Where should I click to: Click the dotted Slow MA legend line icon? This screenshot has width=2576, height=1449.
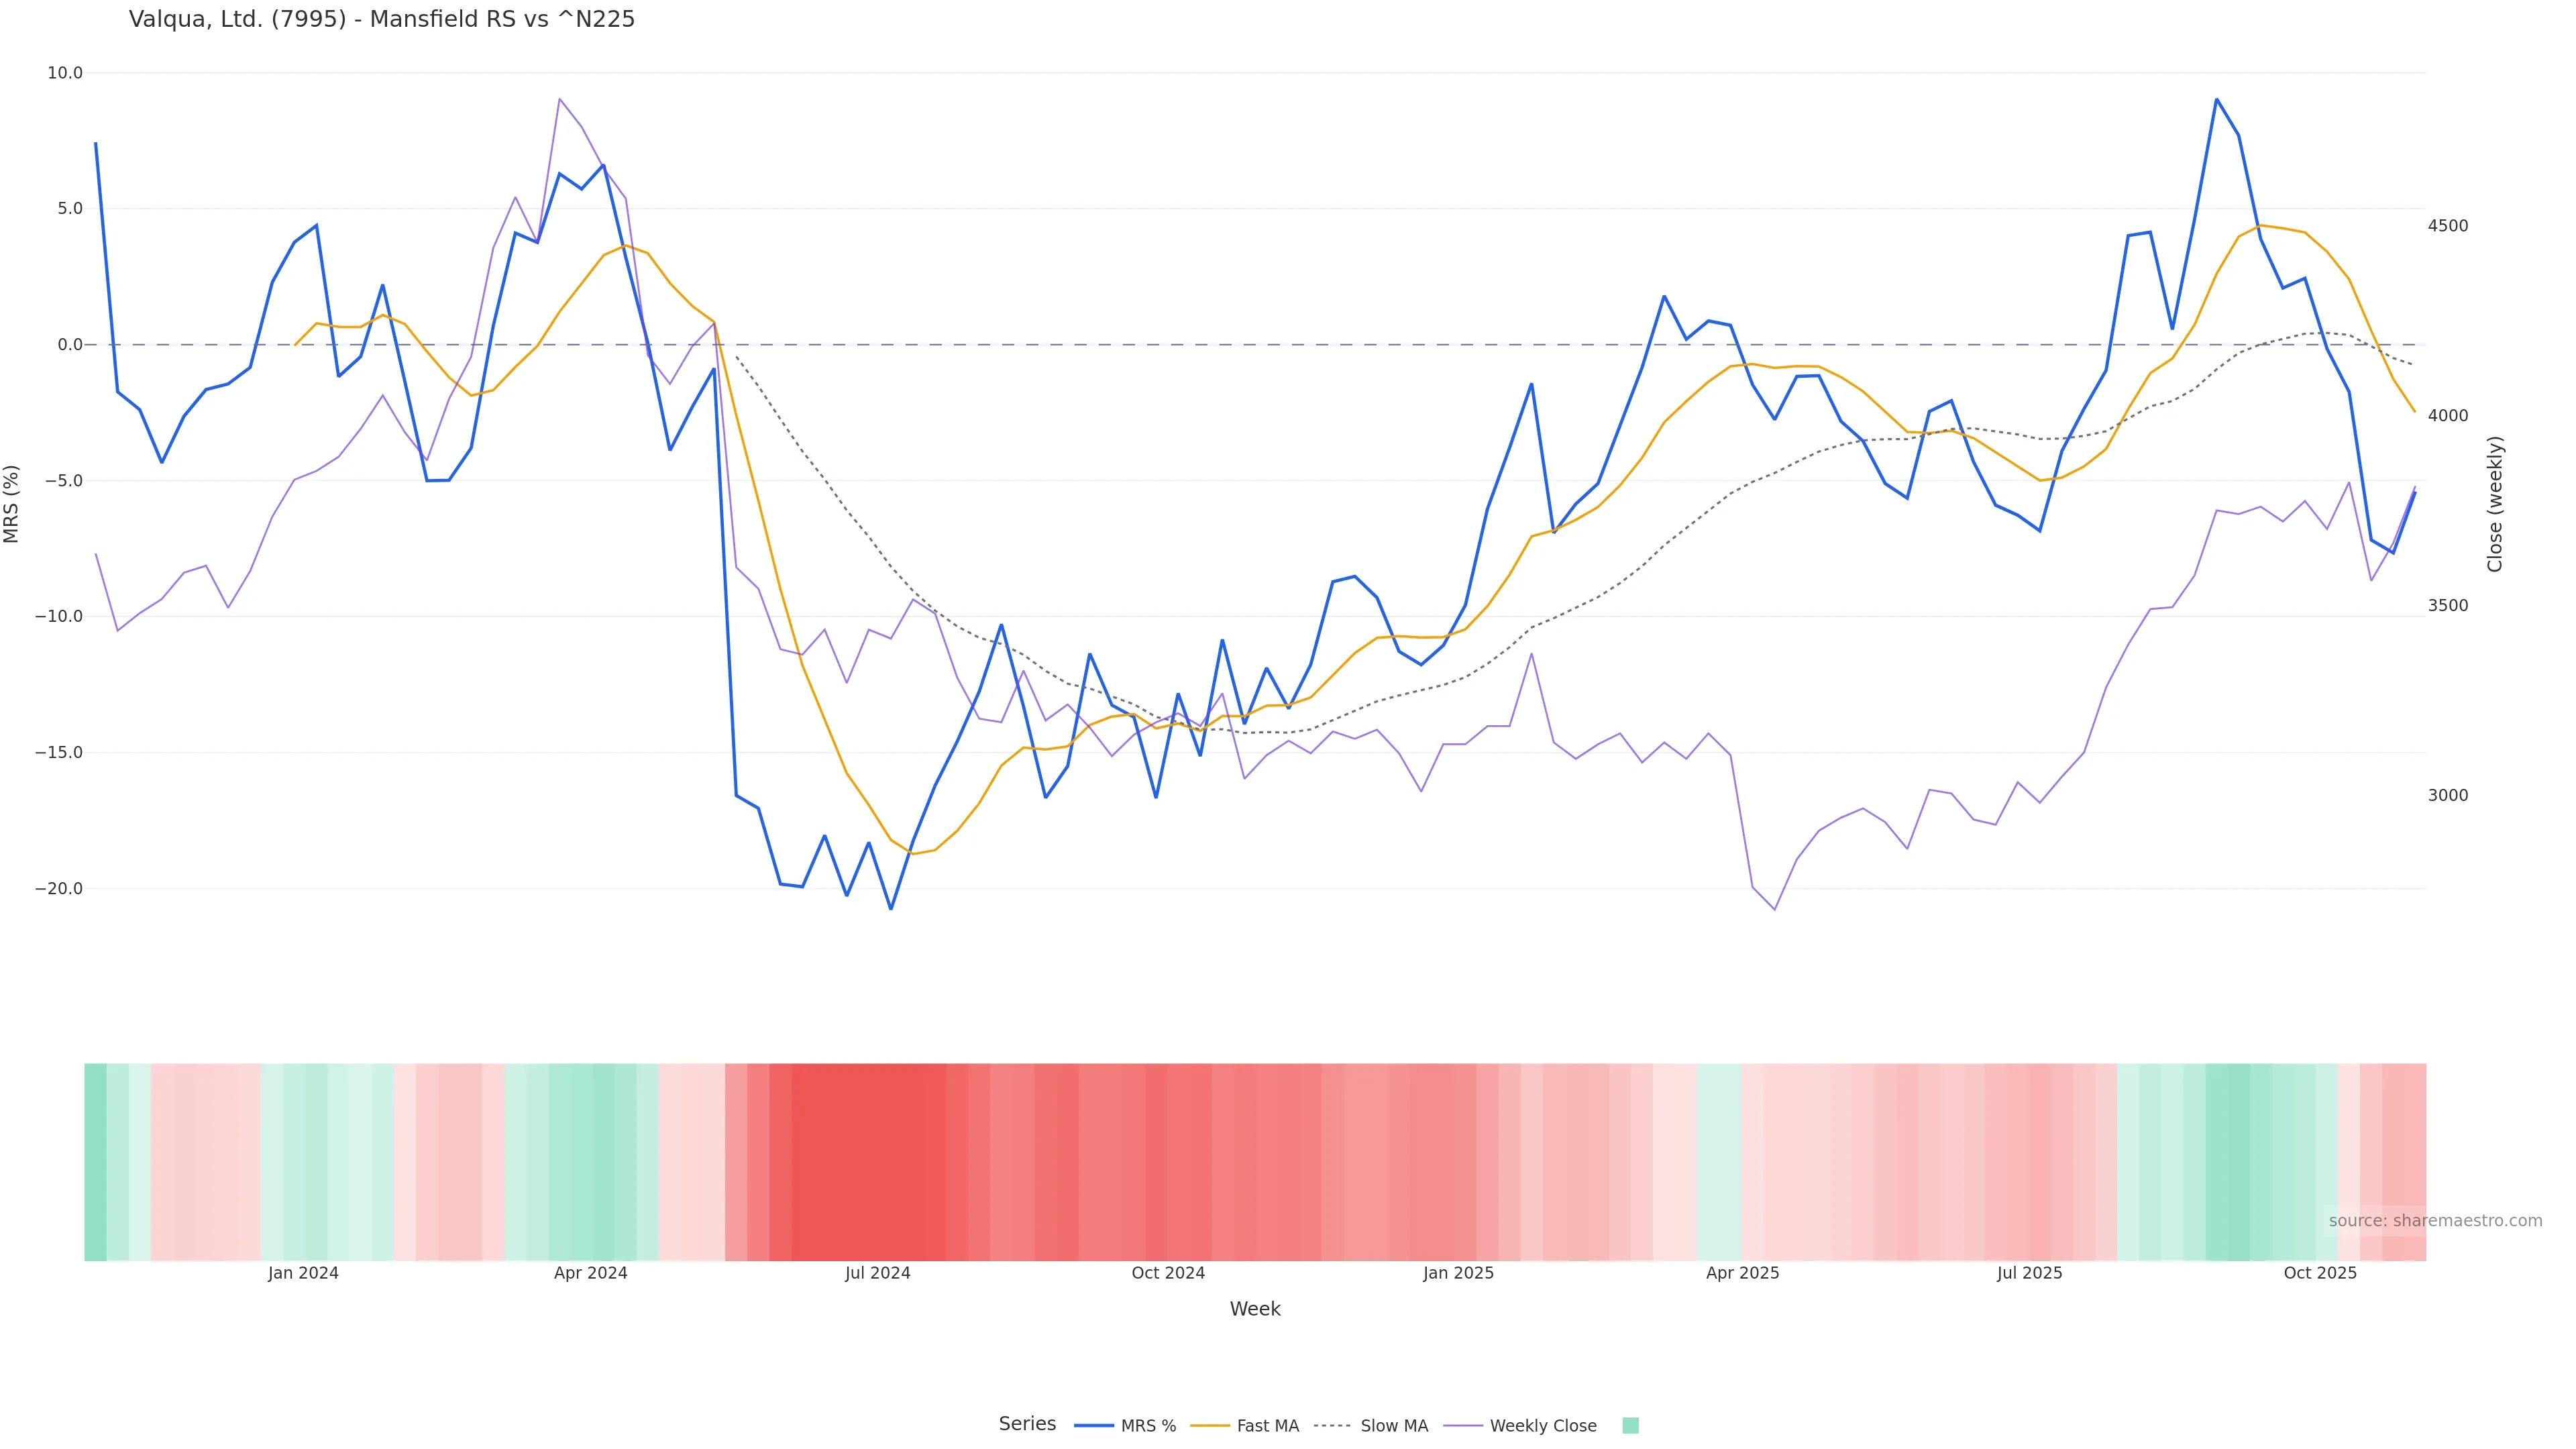click(1332, 1426)
